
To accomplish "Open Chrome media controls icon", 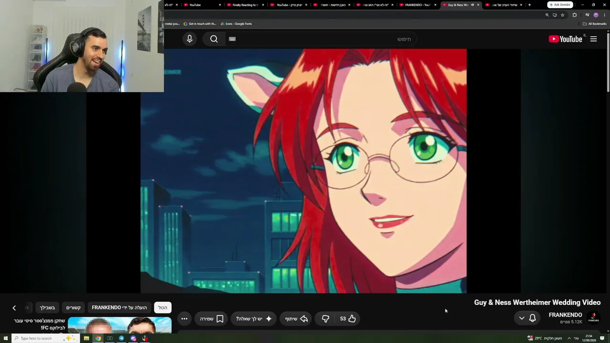I will tap(587, 15).
